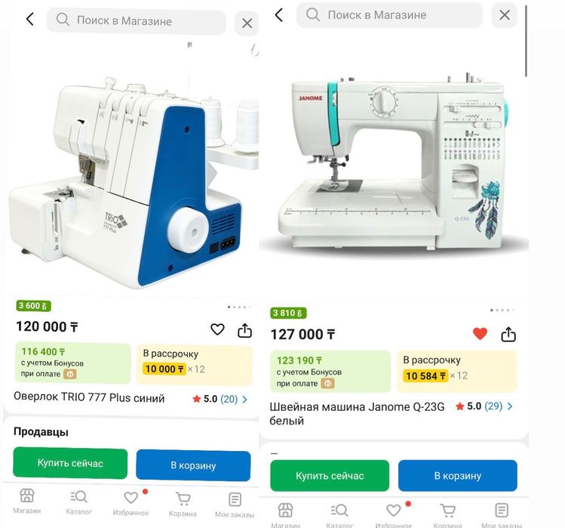Tap the back arrow on the TRIO overlock page
Image resolution: width=565 pixels, height=528 pixels.
coord(30,19)
